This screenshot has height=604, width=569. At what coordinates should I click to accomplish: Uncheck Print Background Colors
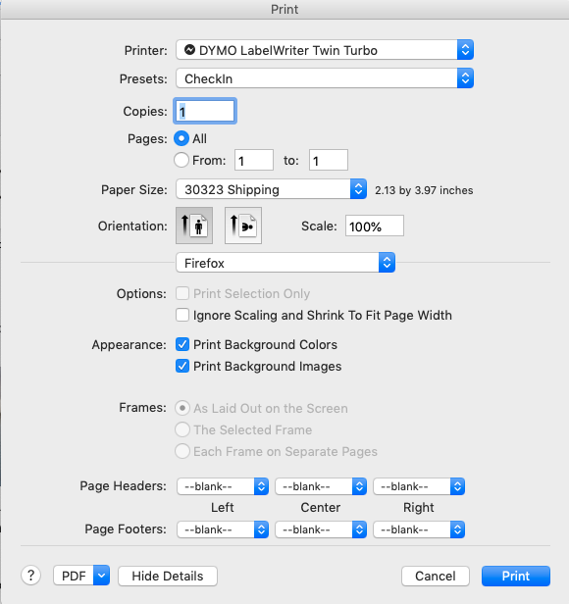click(x=182, y=344)
